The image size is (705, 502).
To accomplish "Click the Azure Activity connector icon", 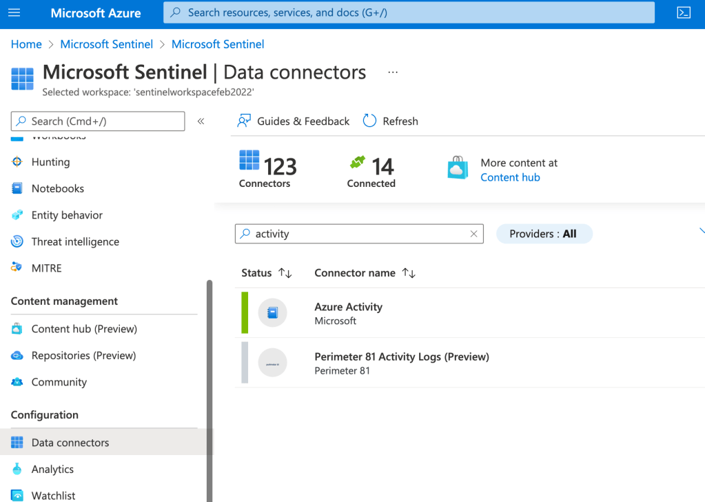I will click(272, 313).
